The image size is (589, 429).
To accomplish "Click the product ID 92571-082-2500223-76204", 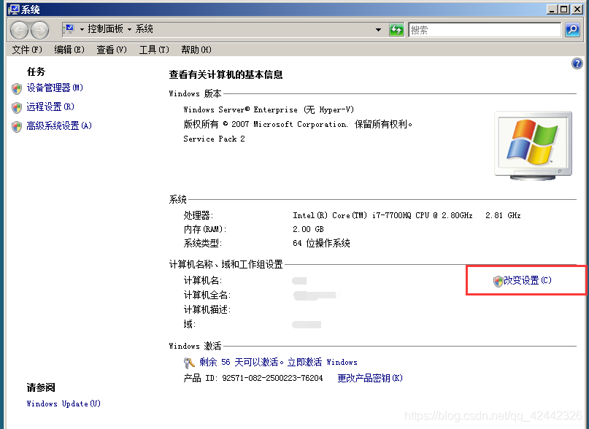I will [272, 378].
